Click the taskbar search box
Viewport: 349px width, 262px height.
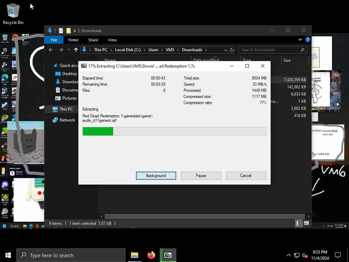point(71,255)
